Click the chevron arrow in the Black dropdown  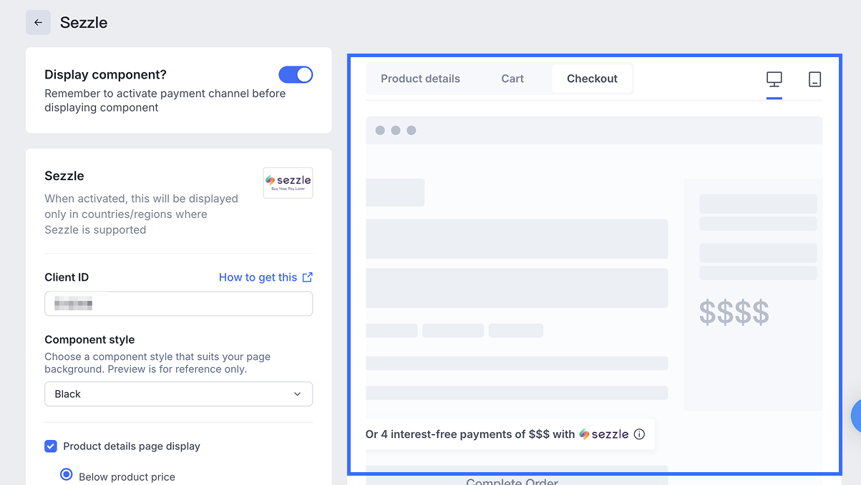298,394
